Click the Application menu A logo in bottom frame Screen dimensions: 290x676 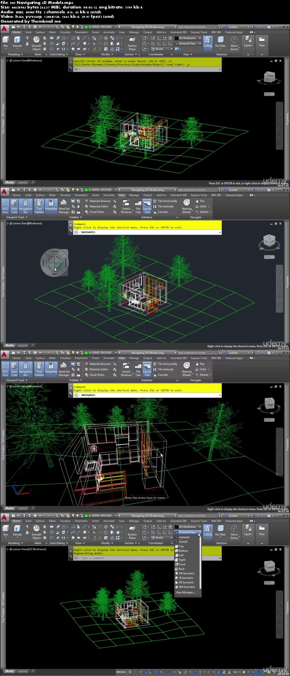(x=5, y=517)
